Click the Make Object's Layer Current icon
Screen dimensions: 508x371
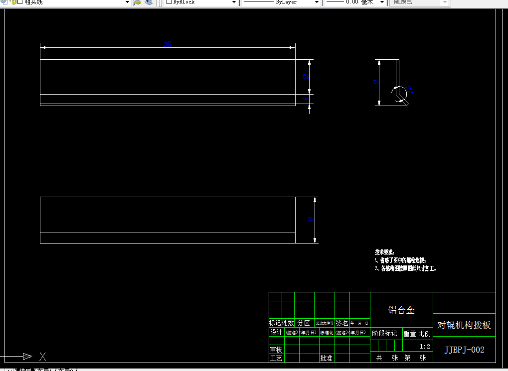138,2
